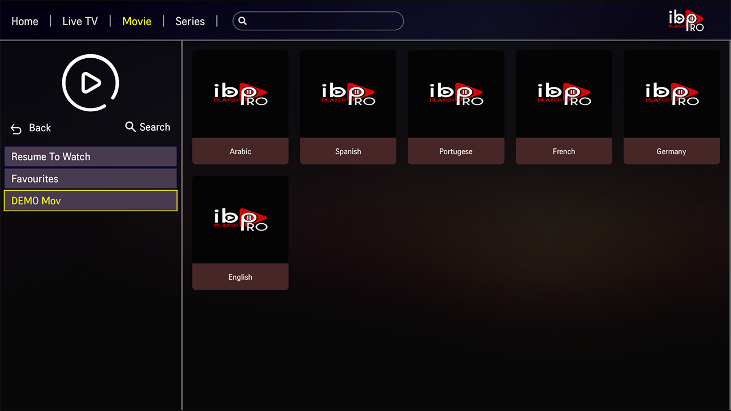Click the Back button in the sidebar
Image resolution: width=731 pixels, height=411 pixels.
click(40, 128)
